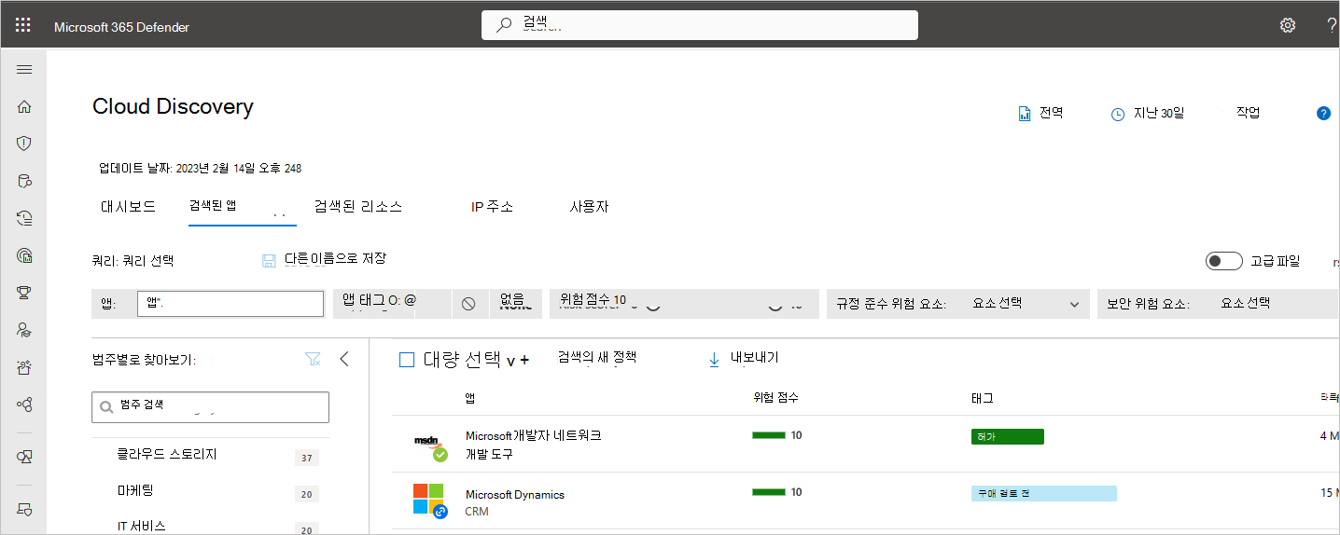
Task: Select 마케팅 category
Action: coord(135,490)
